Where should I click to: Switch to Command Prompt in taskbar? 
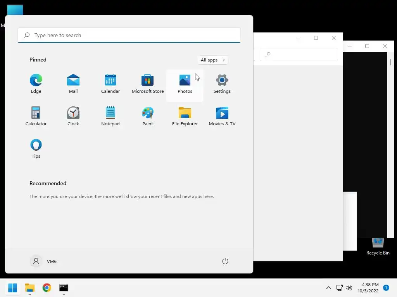64,288
